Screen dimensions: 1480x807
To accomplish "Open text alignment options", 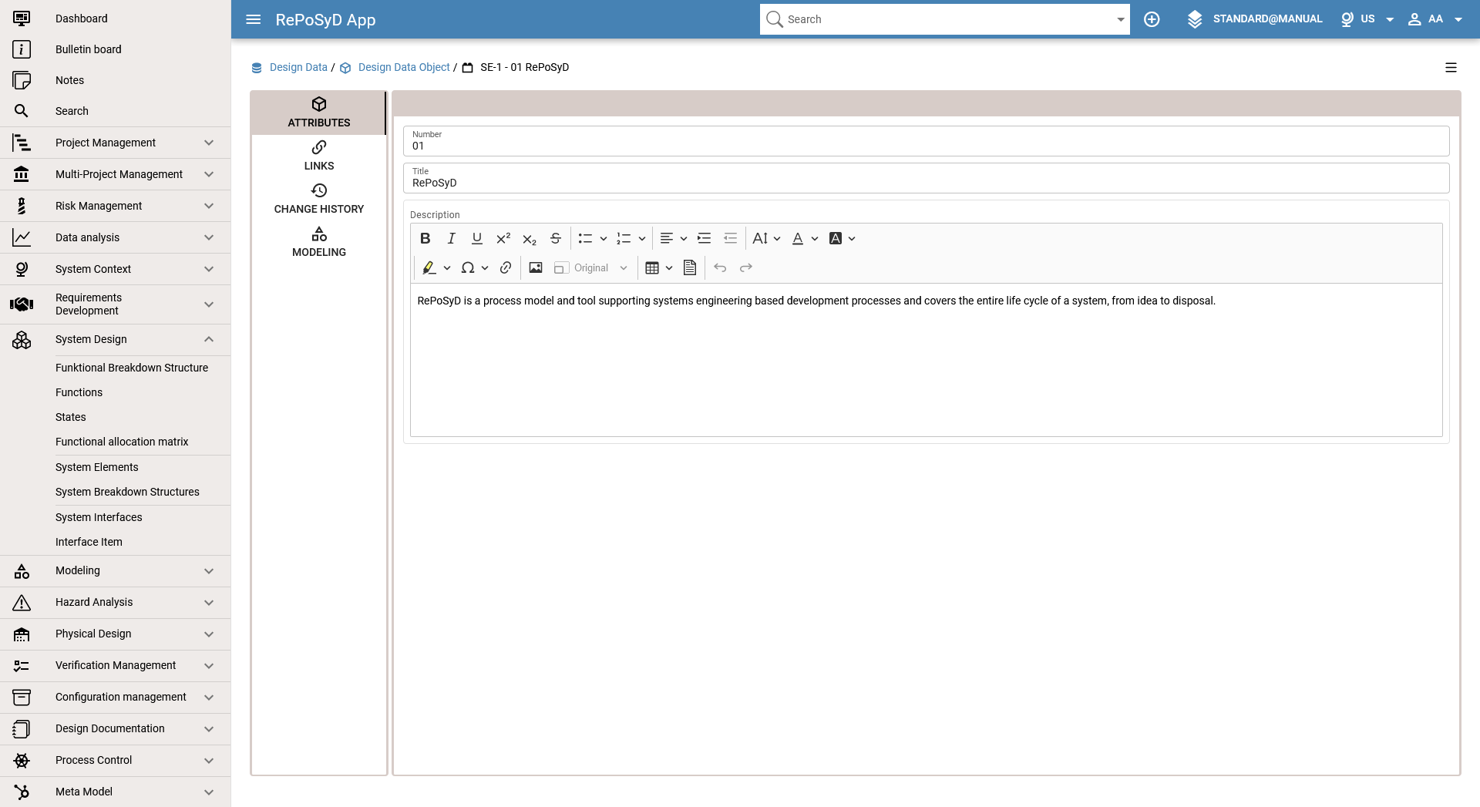I will click(x=674, y=239).
